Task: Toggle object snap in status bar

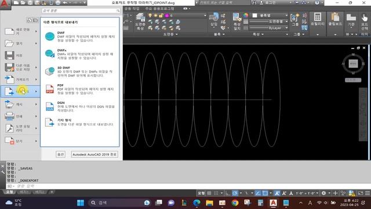Action: pyautogui.click(x=265, y=193)
